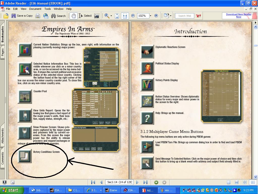Viewport: 258px width, 194px height.
Task: Click the 102% zoom percentage field
Action: (143, 16)
